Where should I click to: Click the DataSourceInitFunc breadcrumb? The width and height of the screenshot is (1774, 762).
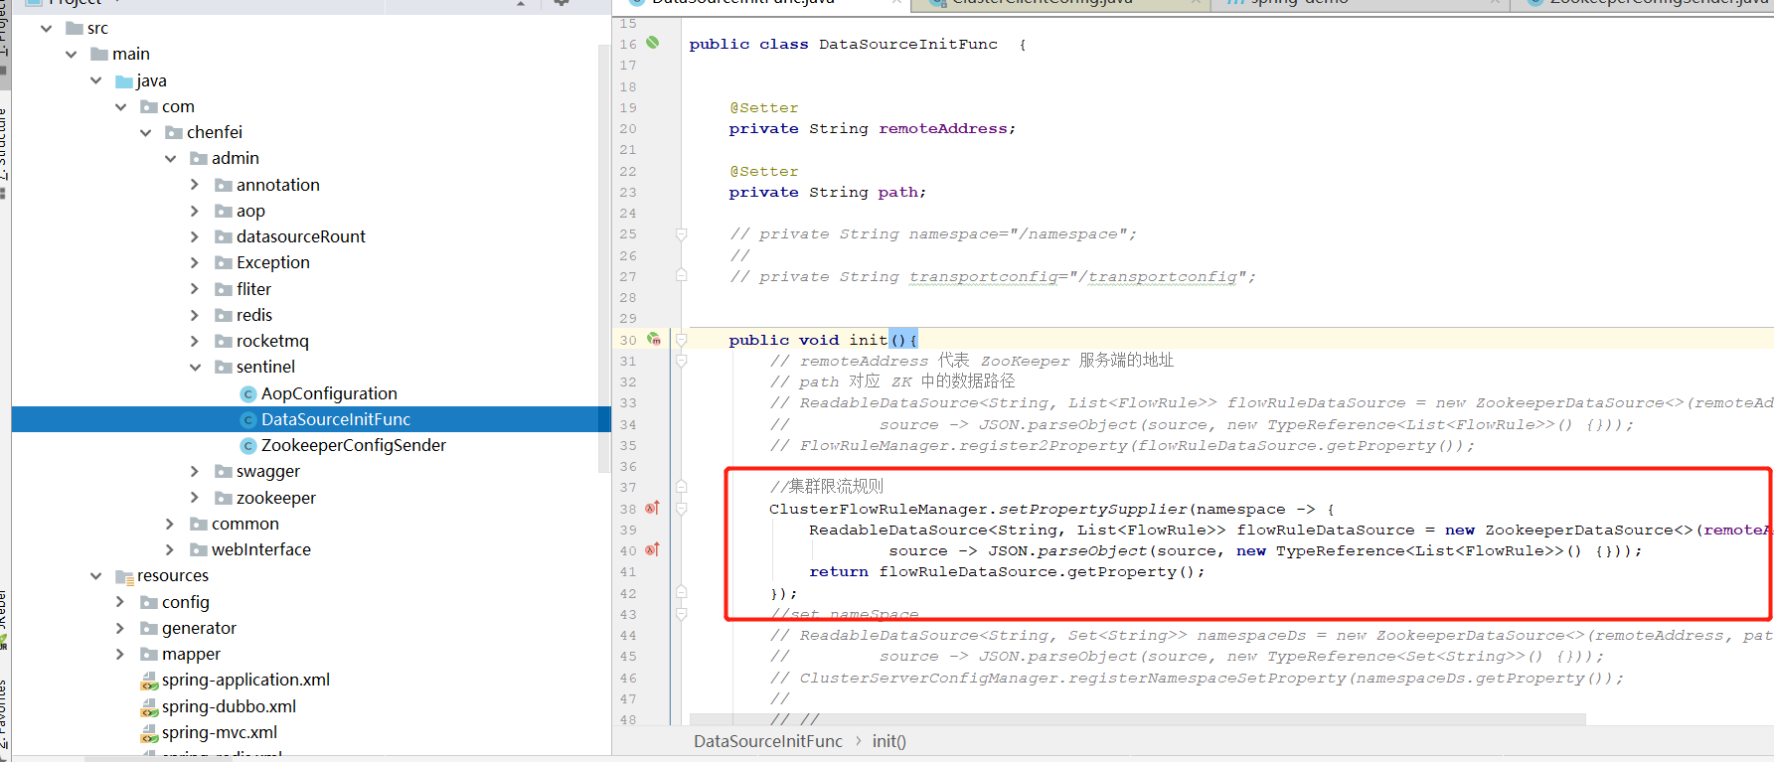pyautogui.click(x=767, y=741)
